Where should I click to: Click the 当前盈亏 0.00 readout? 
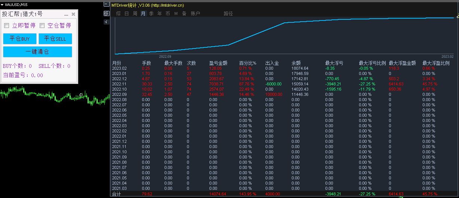click(23, 75)
